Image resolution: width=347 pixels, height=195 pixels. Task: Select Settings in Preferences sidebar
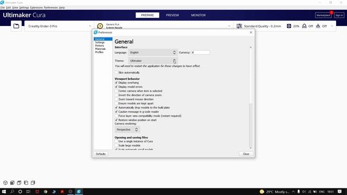click(100, 42)
